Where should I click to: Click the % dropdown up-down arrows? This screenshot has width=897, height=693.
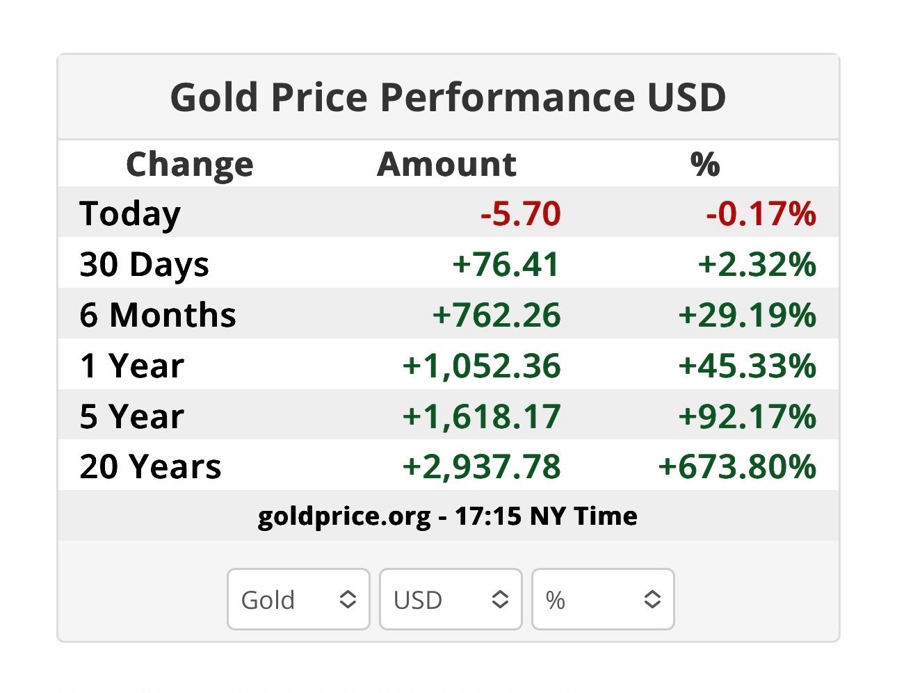(652, 599)
